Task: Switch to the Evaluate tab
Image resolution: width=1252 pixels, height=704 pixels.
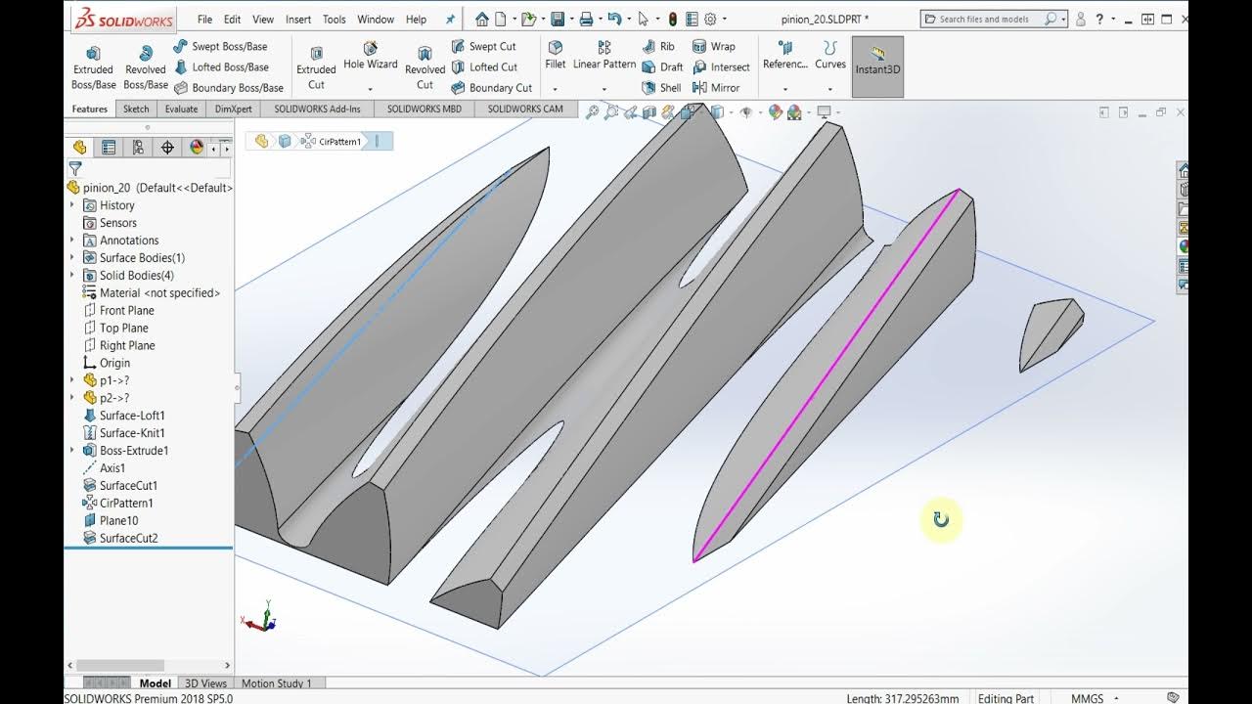Action: point(181,109)
